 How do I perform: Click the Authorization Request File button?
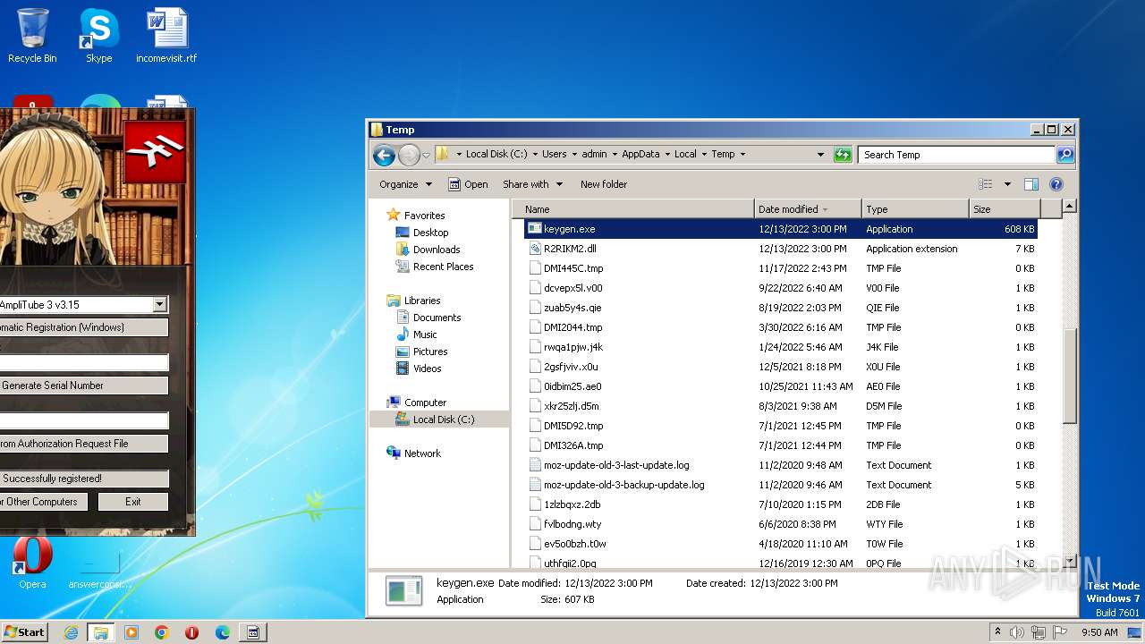click(x=83, y=444)
